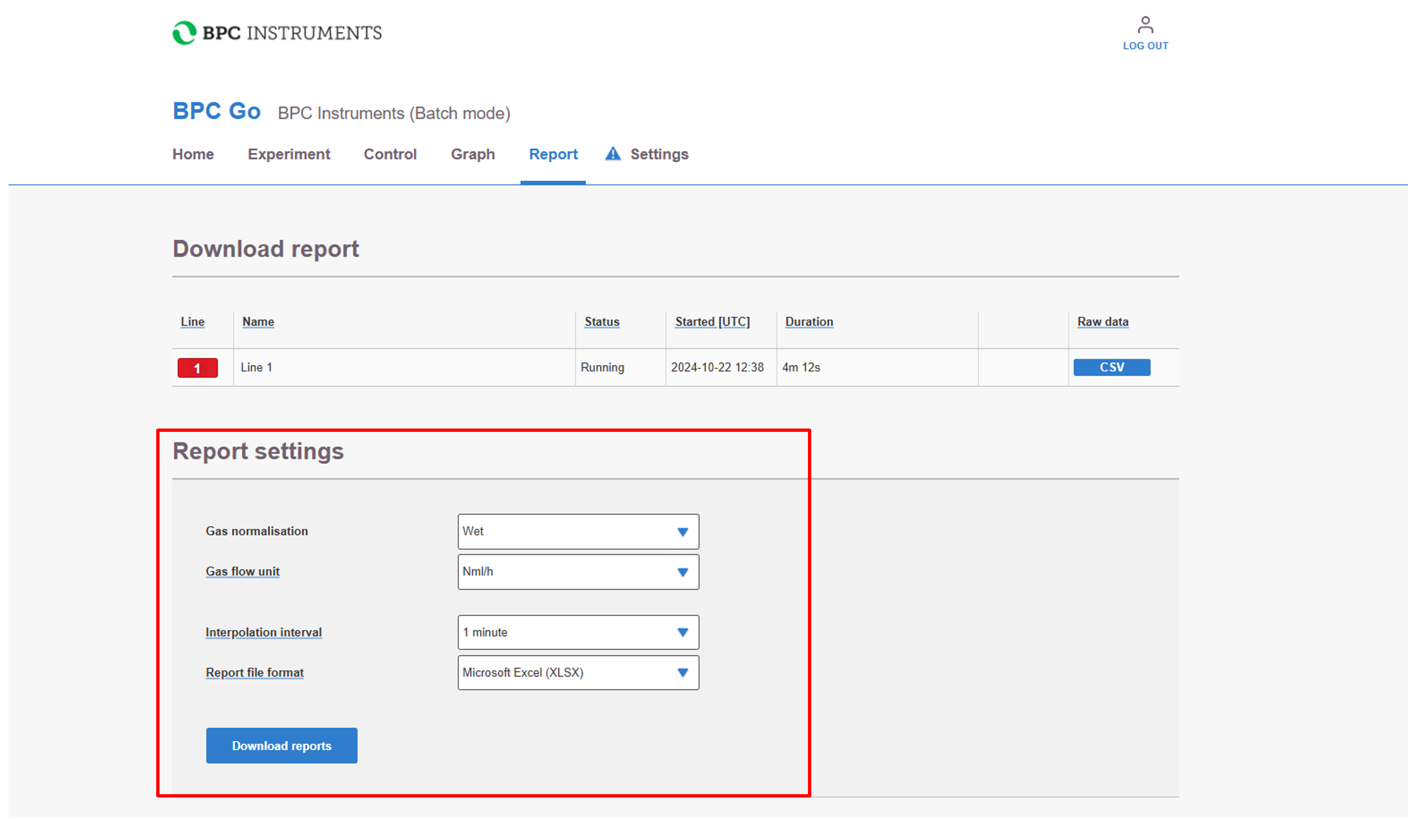Screen dimensions: 1408x819
Task: Click the 'Download report' heading
Action: [266, 249]
